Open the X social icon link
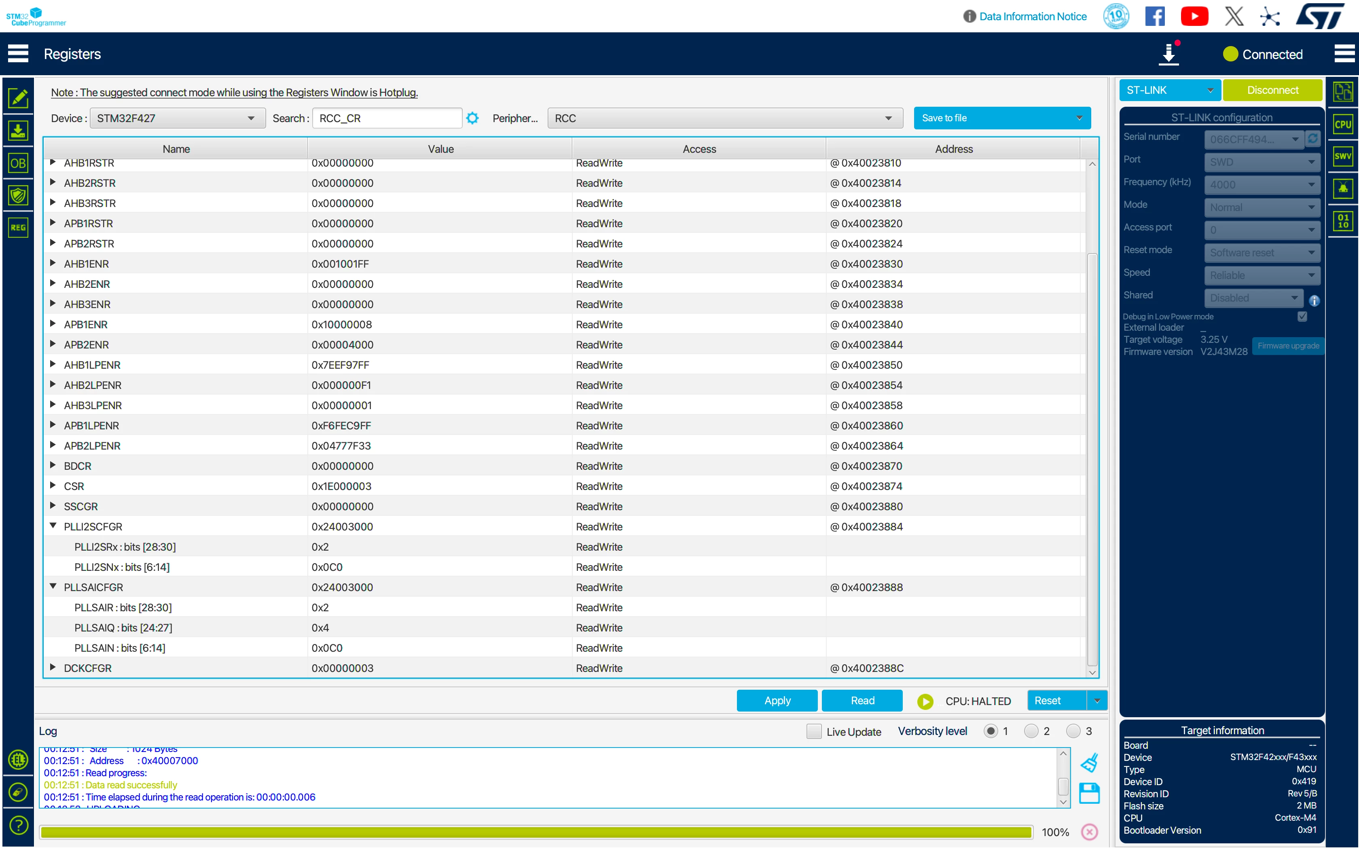 tap(1234, 16)
